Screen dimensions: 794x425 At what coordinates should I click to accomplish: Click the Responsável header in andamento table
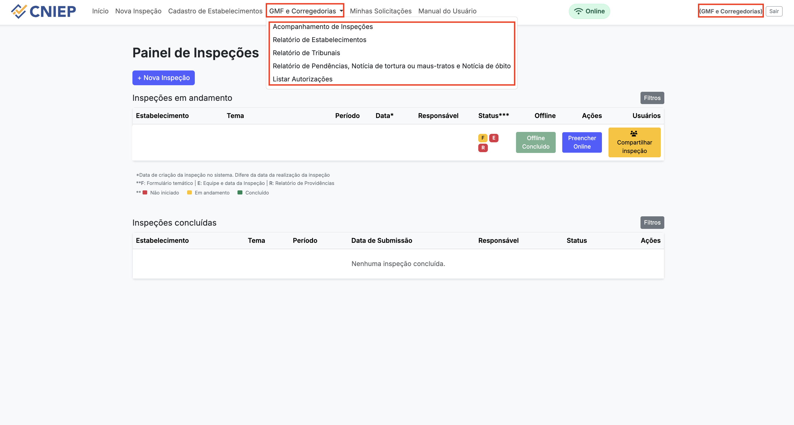tap(438, 116)
